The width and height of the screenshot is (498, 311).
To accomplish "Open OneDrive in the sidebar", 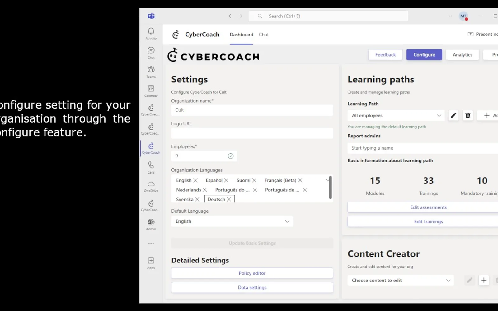I will 151,187.
